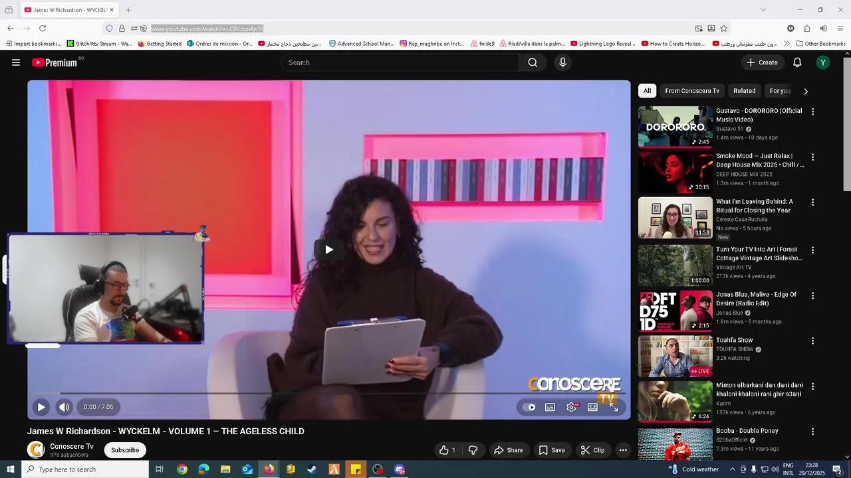Open options for Mimon elbarkani video
Image resolution: width=851 pixels, height=478 pixels.
(812, 386)
